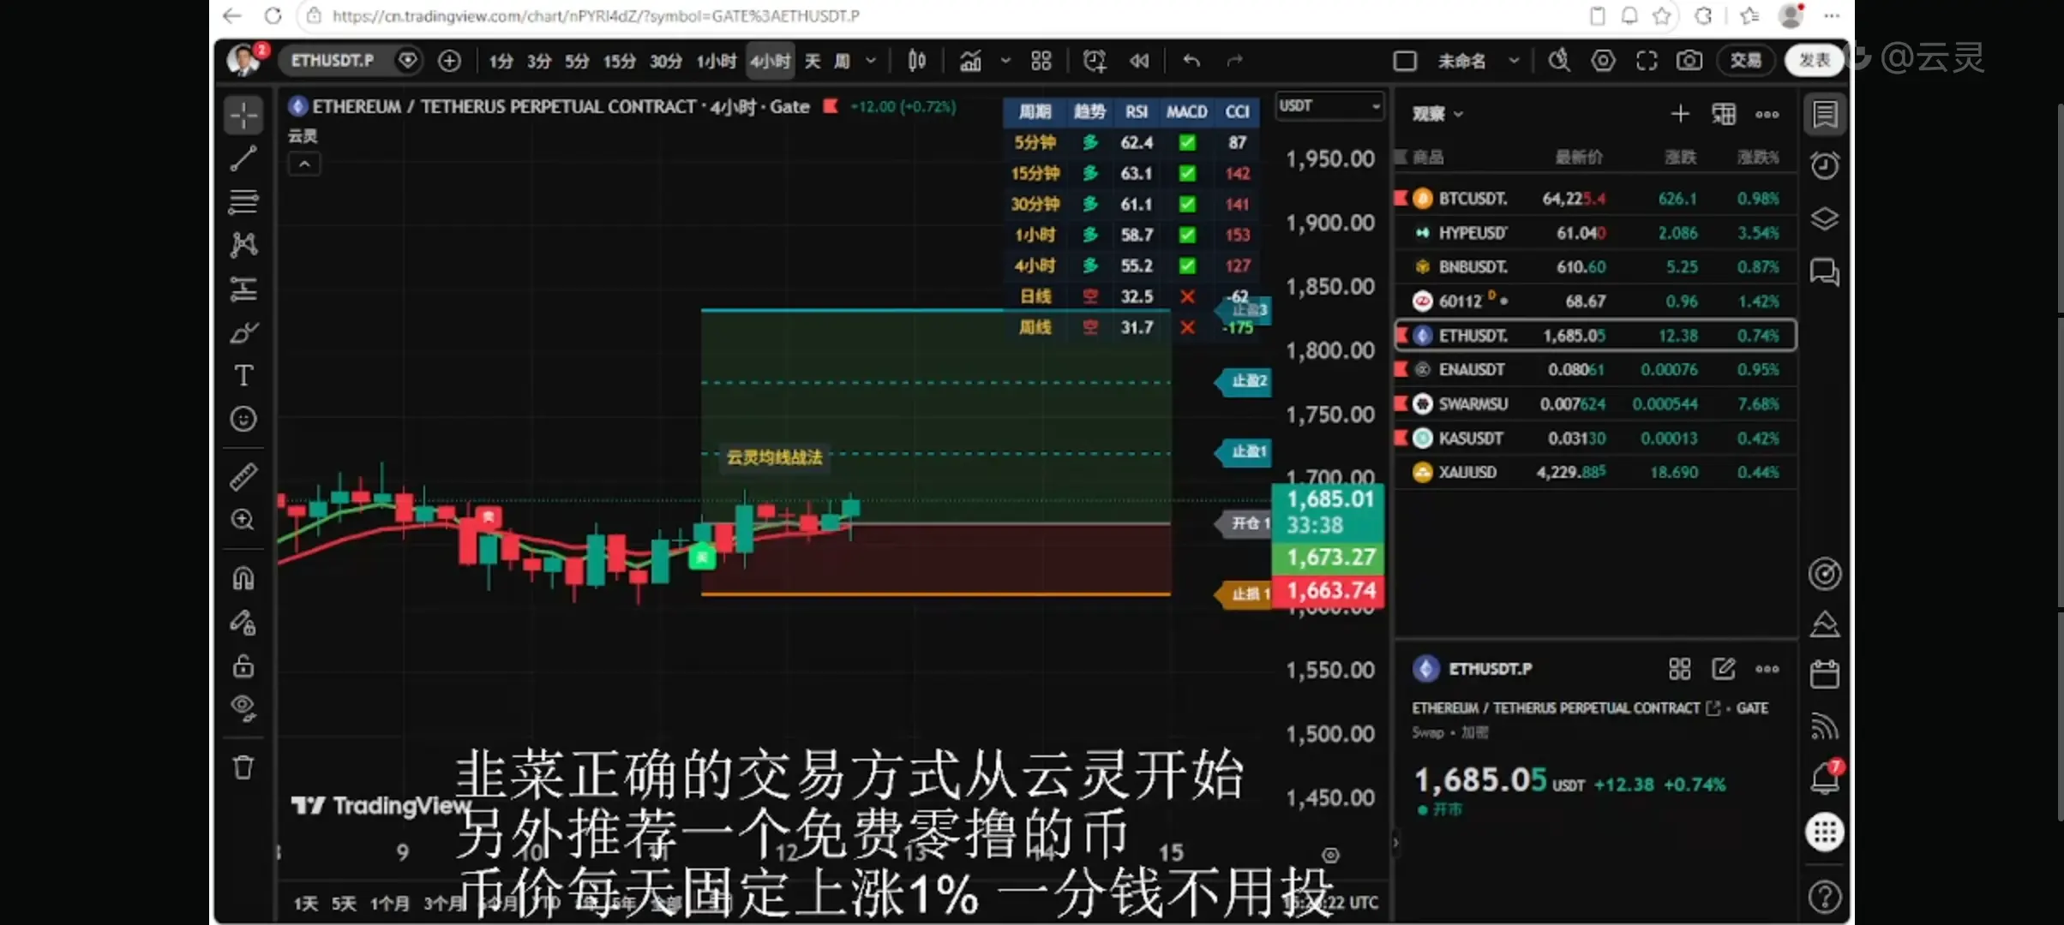Open the chart layout selector square
The width and height of the screenshot is (2064, 925).
1405,61
